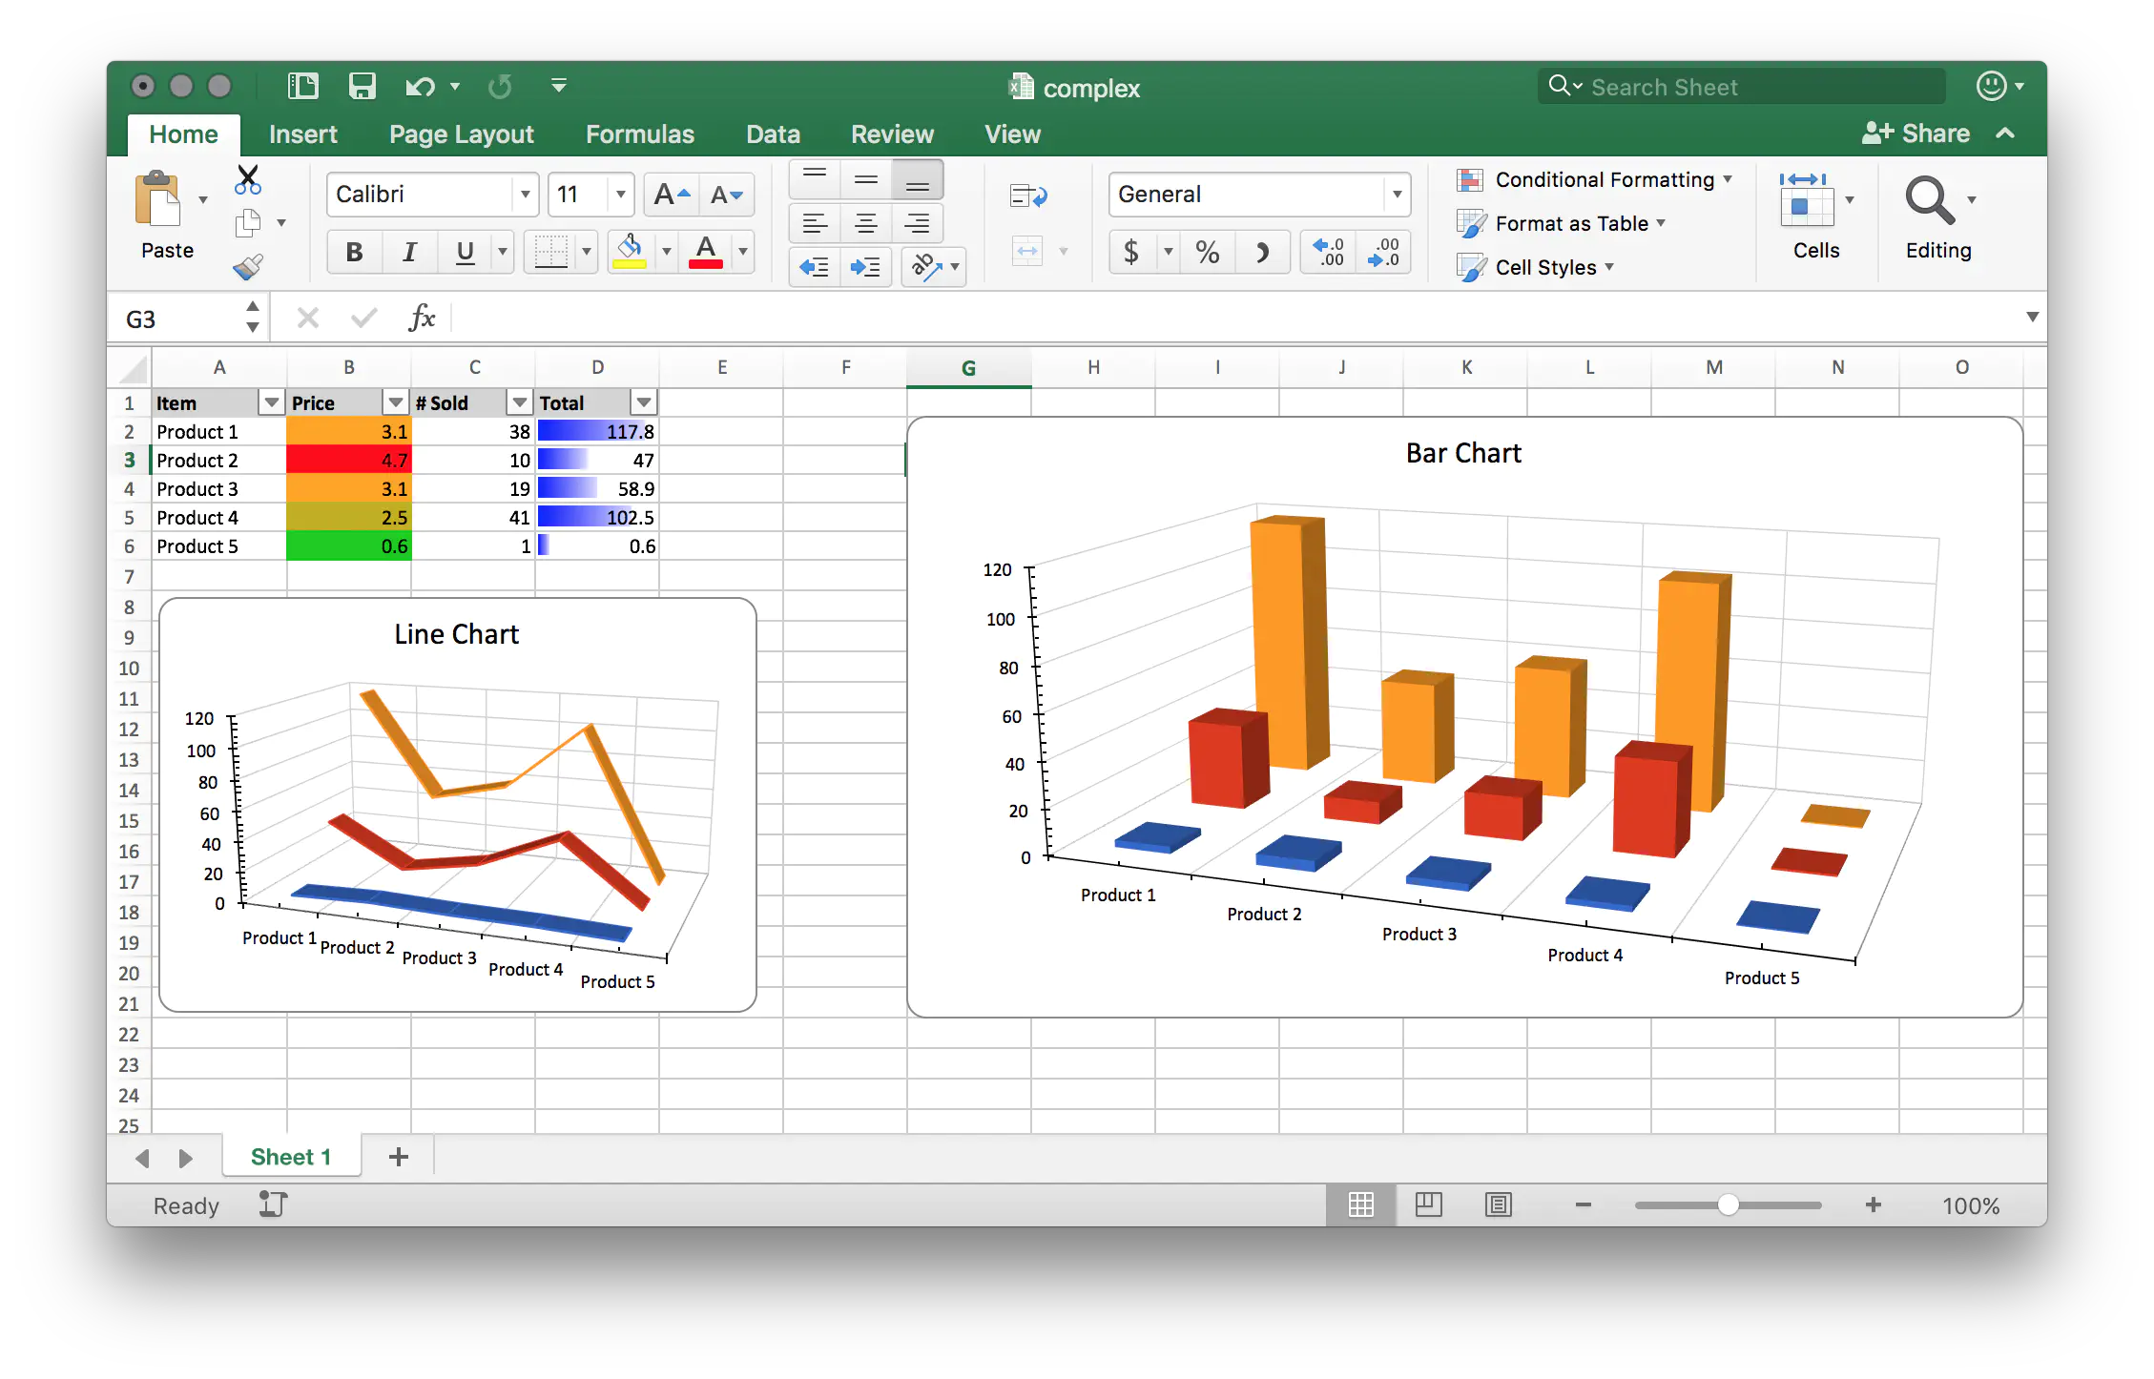Click the Percent Style icon
Screen dimensions: 2154x1379
click(x=1207, y=252)
